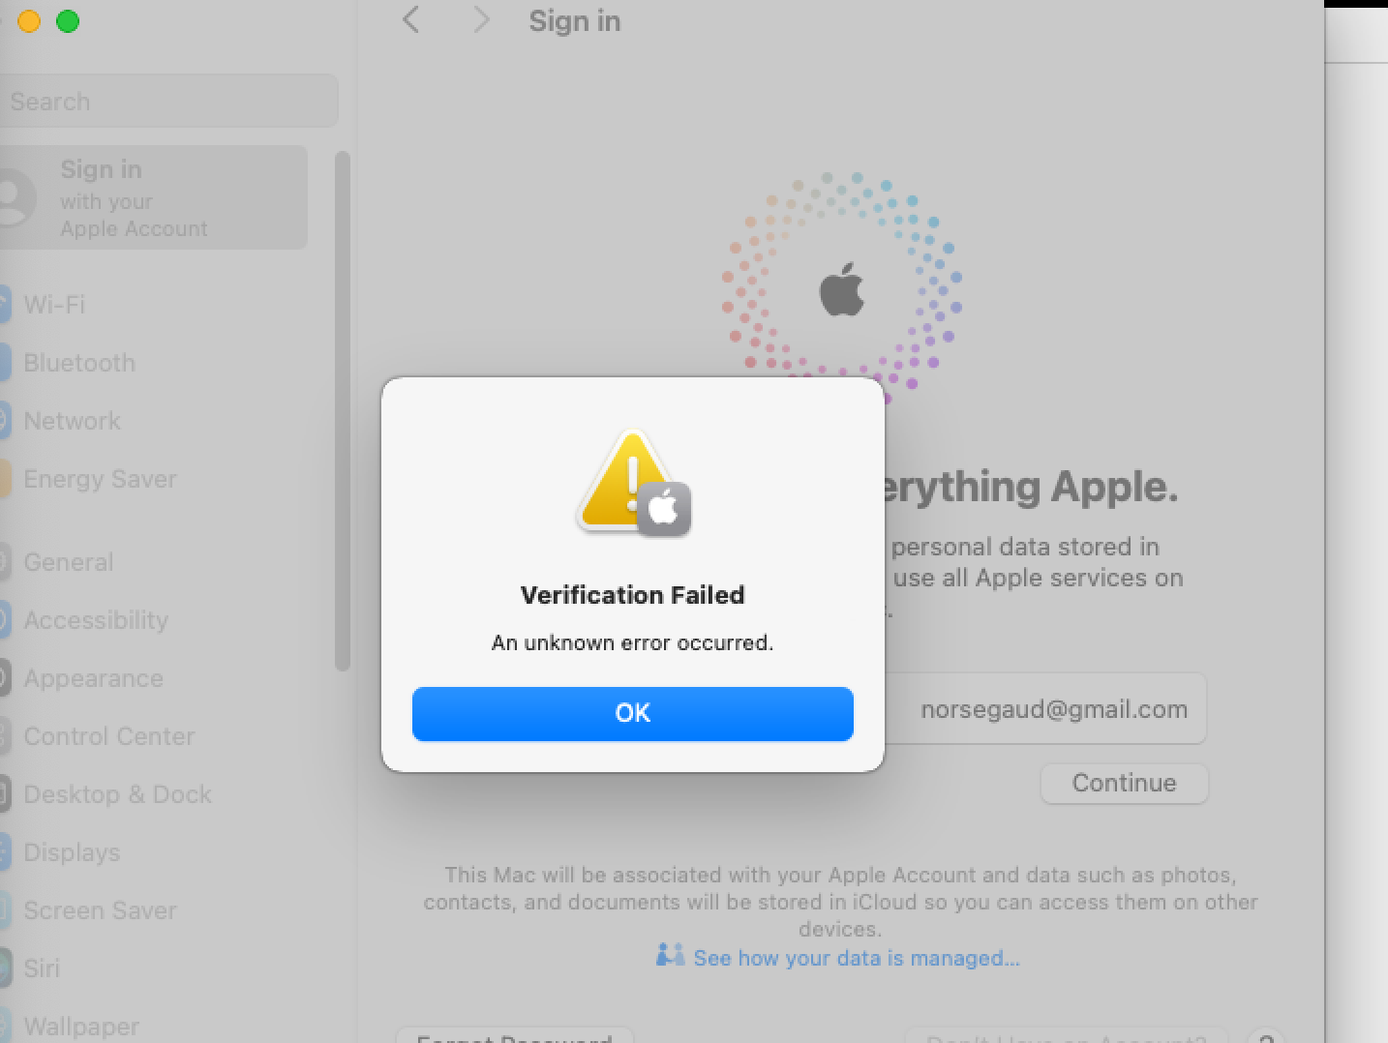The height and width of the screenshot is (1043, 1388).
Task: Go forward with the right chevron arrow
Action: tap(480, 20)
